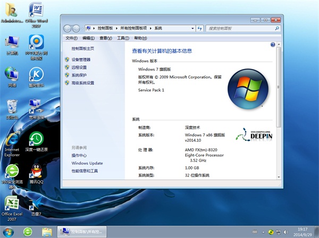Viewport: 319px width, 238px height.
Task: Open 设备管理器 (Device Manager) link
Action: (x=81, y=59)
